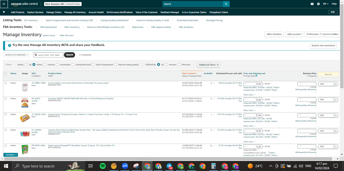
Task: Open the hamburger menu in Seller Central
Action: (4, 4)
